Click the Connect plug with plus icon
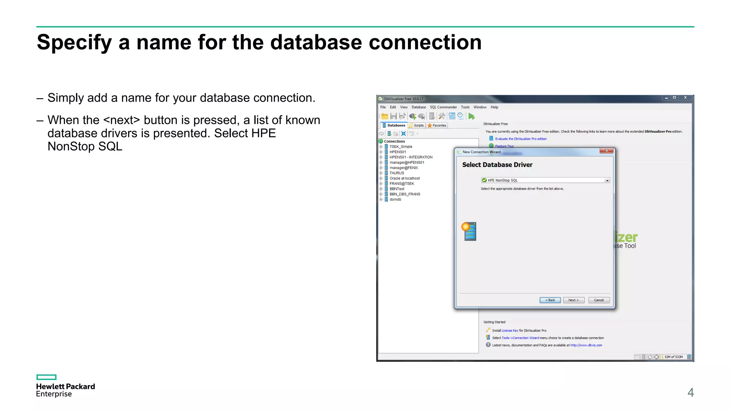This screenshot has width=731, height=411. (x=413, y=116)
